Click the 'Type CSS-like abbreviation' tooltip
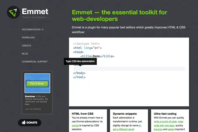The width and height of the screenshot is (198, 132). [80, 61]
